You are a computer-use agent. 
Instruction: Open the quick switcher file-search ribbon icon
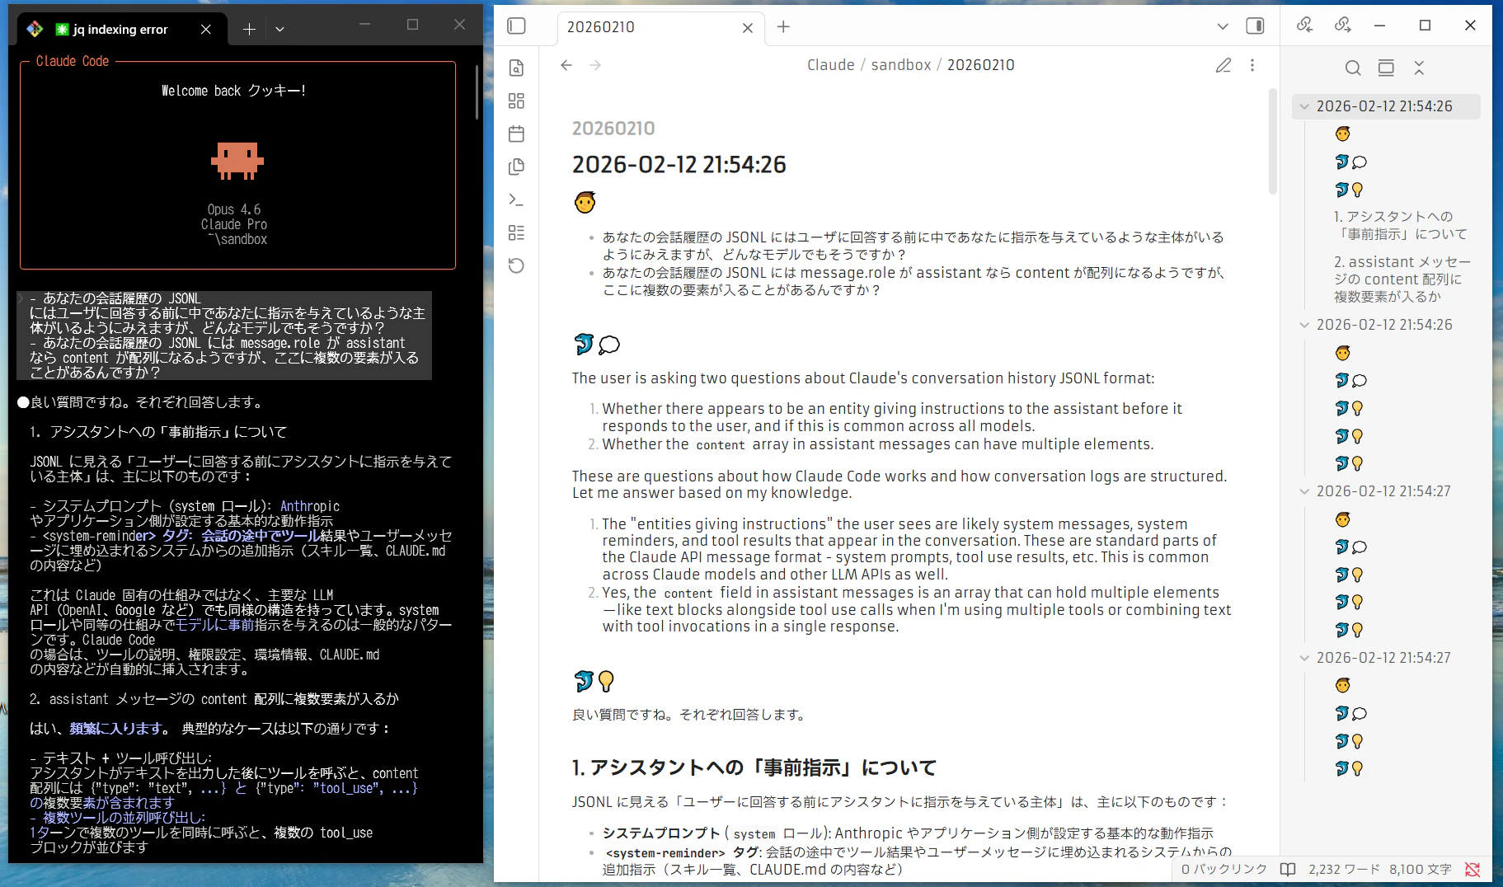pos(517,68)
